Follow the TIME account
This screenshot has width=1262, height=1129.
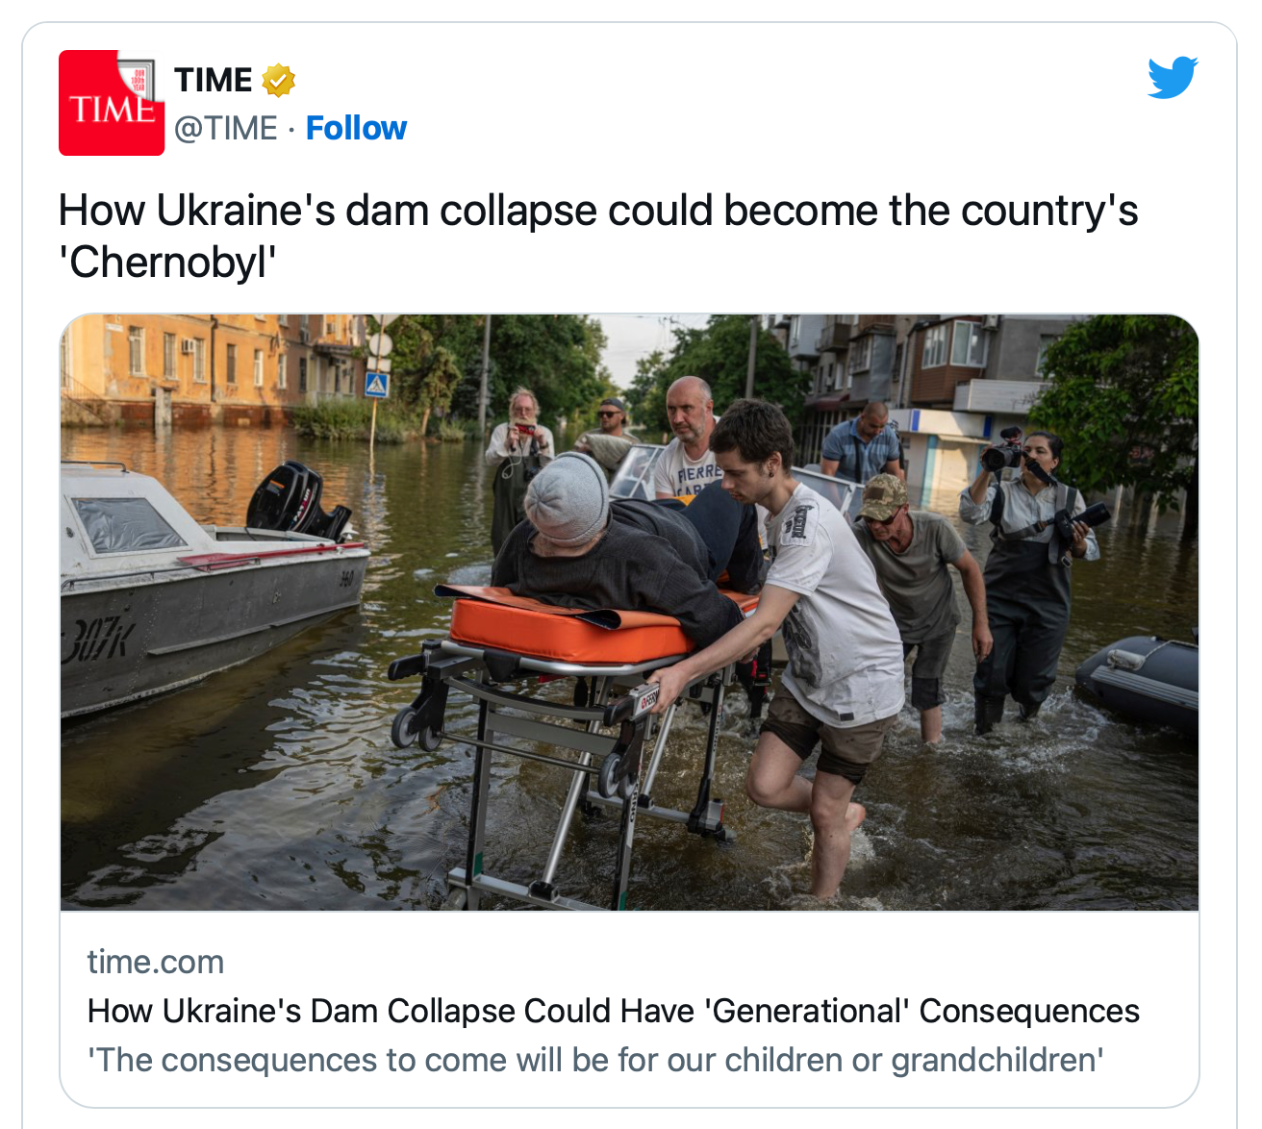(356, 128)
